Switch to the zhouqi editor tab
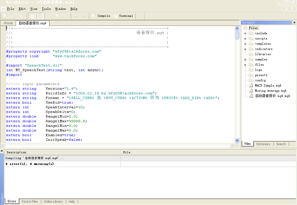This screenshot has height=205, width=297. click(x=8, y=23)
